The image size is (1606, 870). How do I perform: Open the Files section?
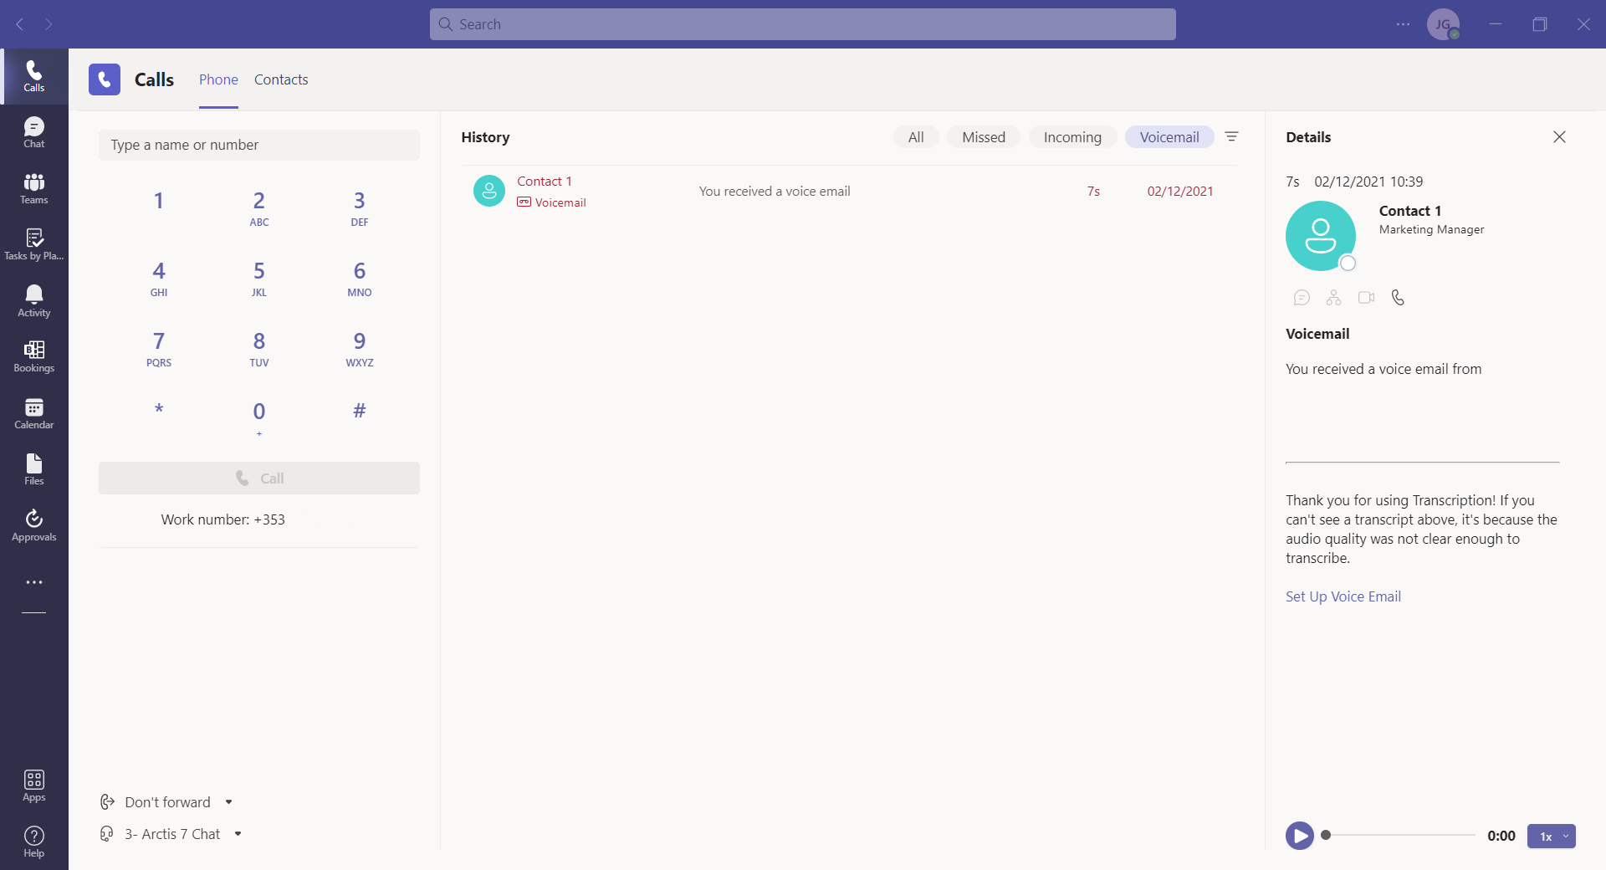pyautogui.click(x=34, y=469)
